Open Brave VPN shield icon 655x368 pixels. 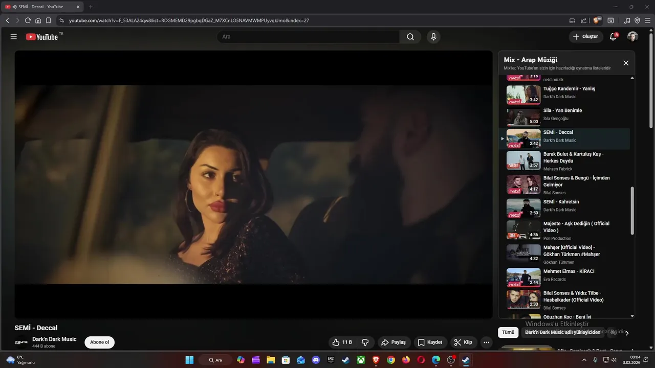pos(638,20)
